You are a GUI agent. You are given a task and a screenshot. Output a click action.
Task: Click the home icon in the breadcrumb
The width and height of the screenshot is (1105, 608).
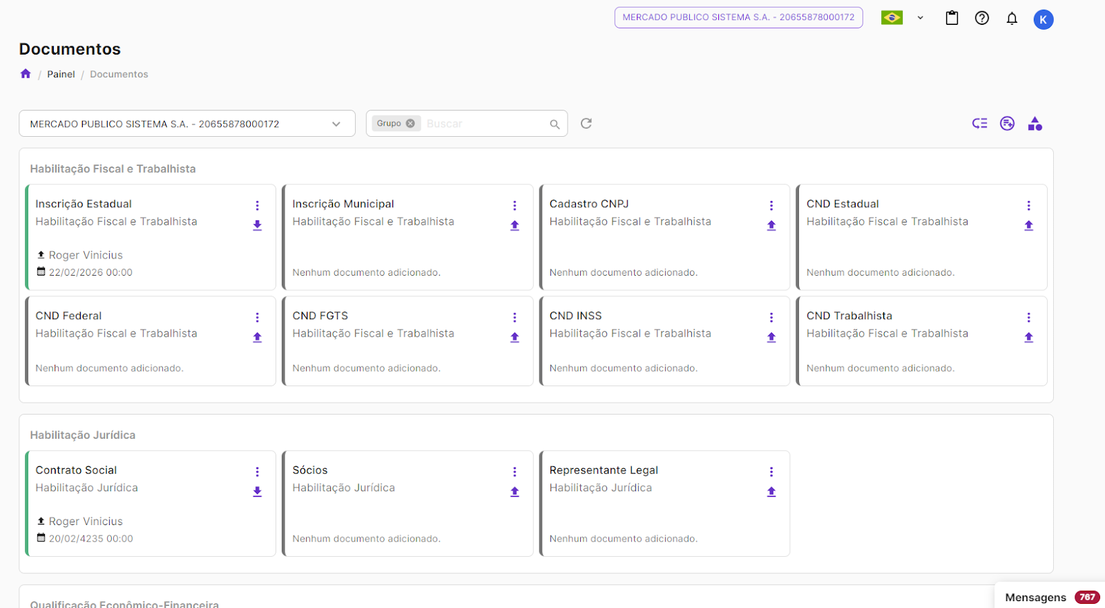(x=26, y=74)
